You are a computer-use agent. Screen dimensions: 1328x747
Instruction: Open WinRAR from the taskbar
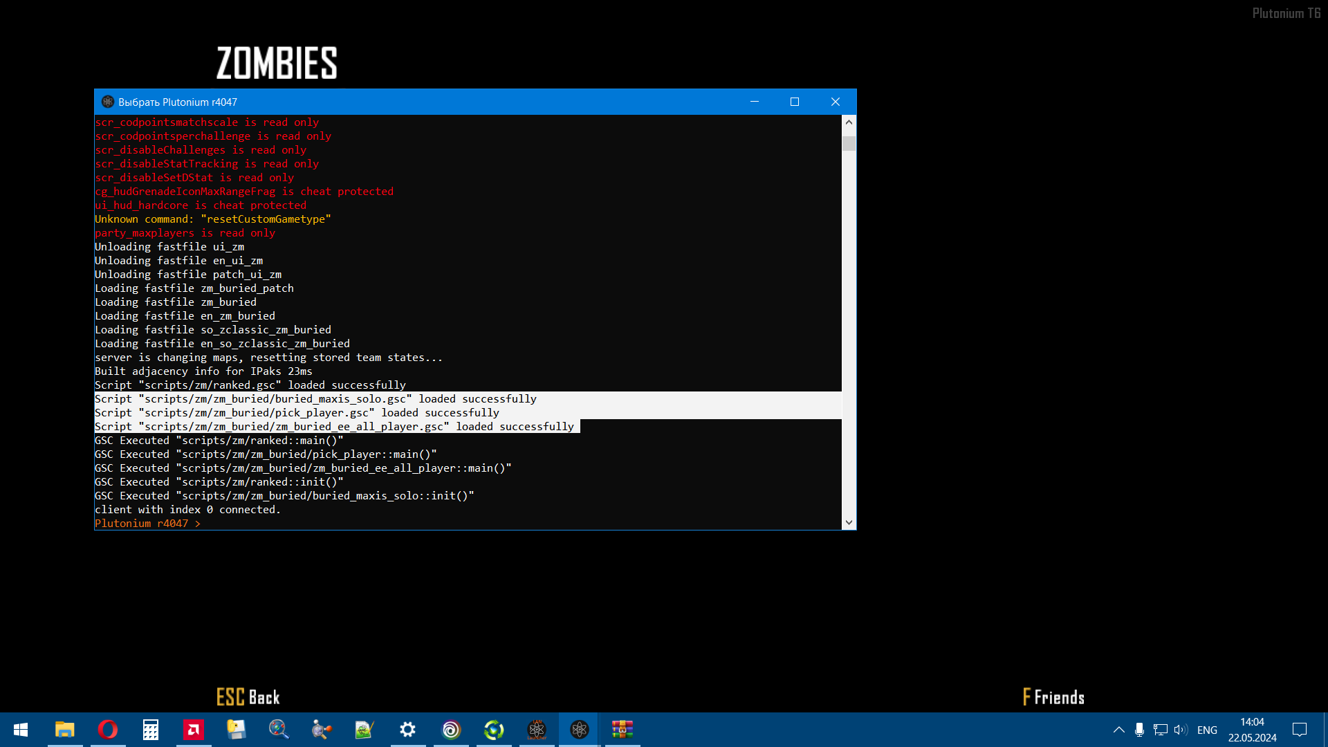click(622, 730)
